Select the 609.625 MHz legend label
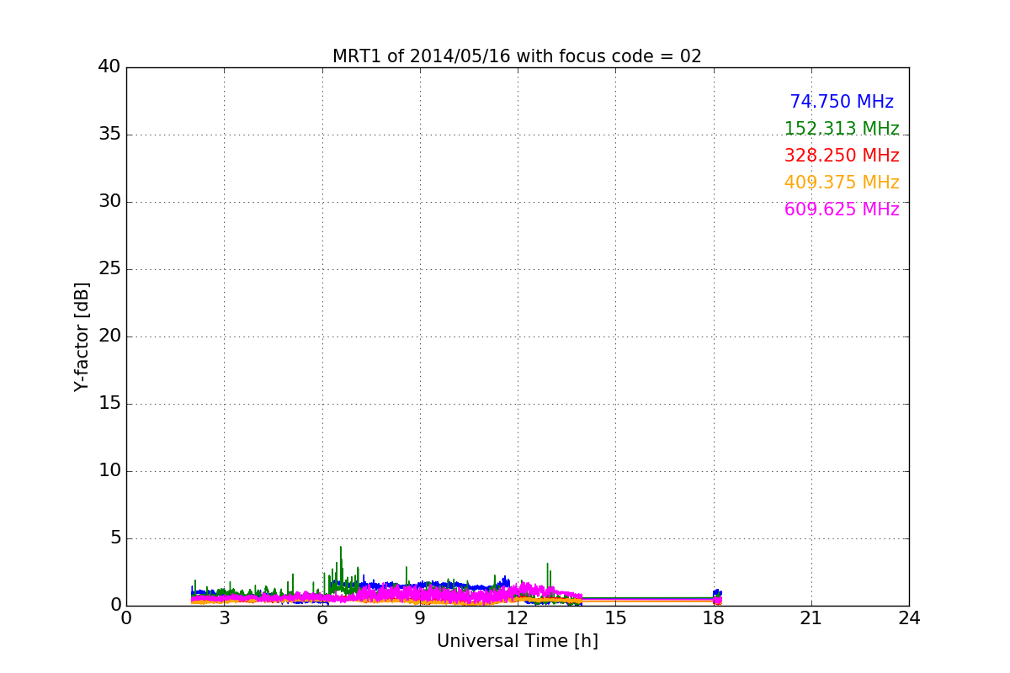 point(842,209)
